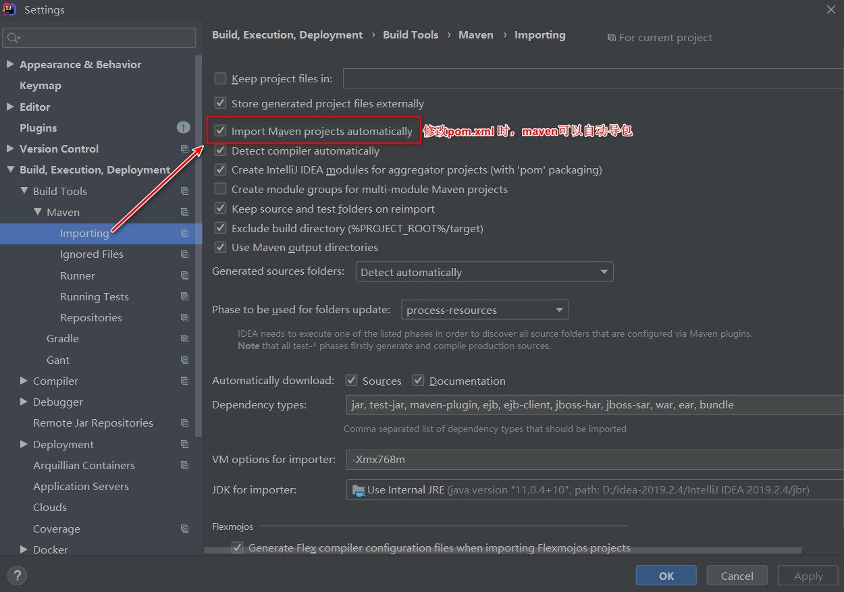Click the magnifier icon in the settings search box

tap(14, 38)
